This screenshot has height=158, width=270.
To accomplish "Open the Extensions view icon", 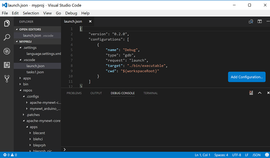I will [x=6, y=65].
